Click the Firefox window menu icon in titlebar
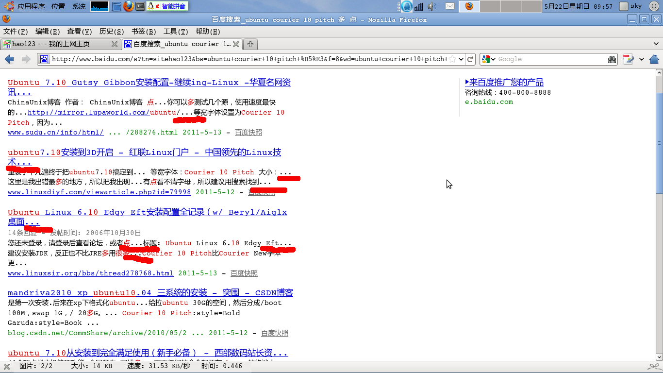This screenshot has height=373, width=663. tap(6, 19)
